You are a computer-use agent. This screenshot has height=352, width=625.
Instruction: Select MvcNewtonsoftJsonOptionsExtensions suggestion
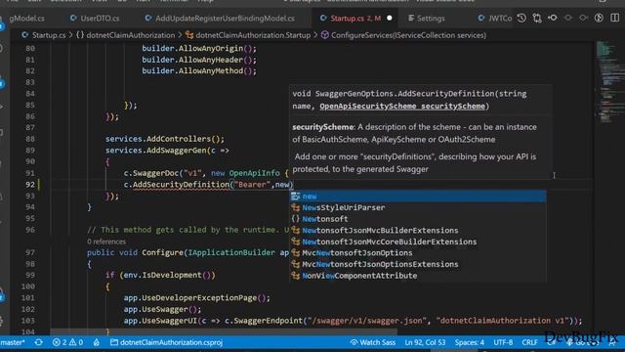pos(418,264)
